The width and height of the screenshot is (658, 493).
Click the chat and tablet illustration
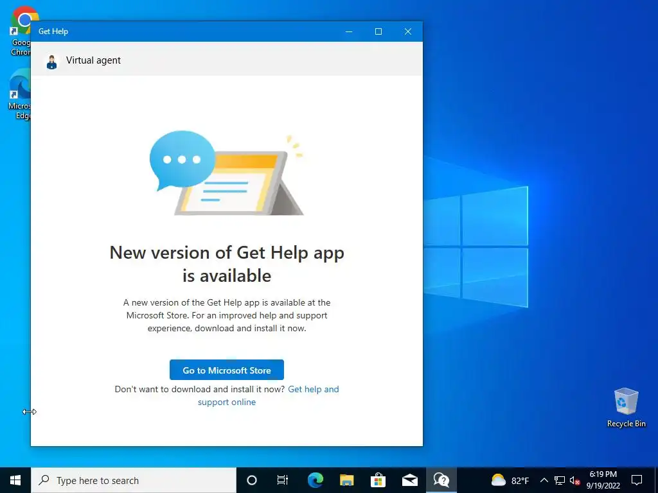coord(227,174)
